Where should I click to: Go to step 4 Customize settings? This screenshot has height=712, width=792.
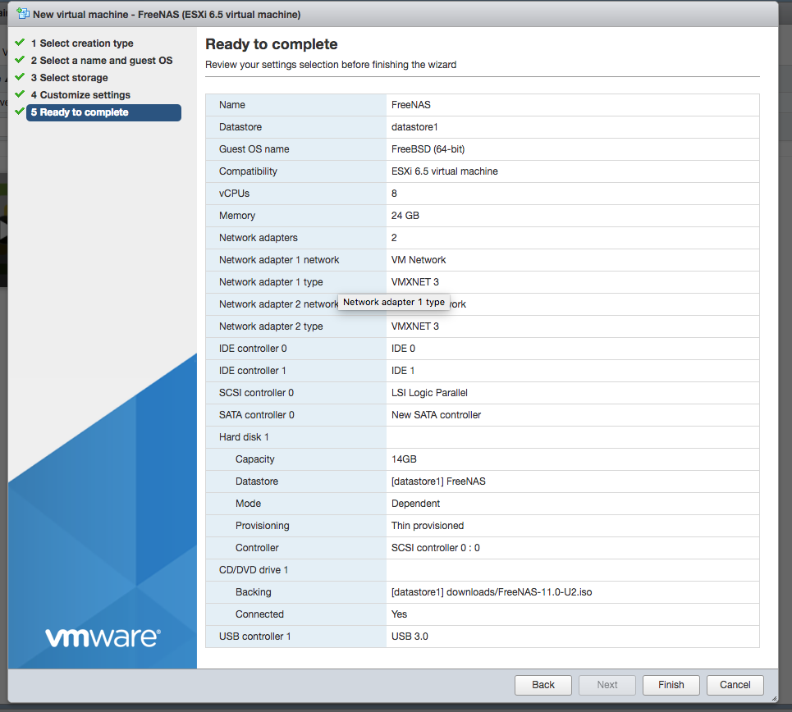(80, 95)
